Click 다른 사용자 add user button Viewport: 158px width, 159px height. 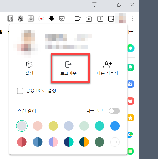click(108, 68)
